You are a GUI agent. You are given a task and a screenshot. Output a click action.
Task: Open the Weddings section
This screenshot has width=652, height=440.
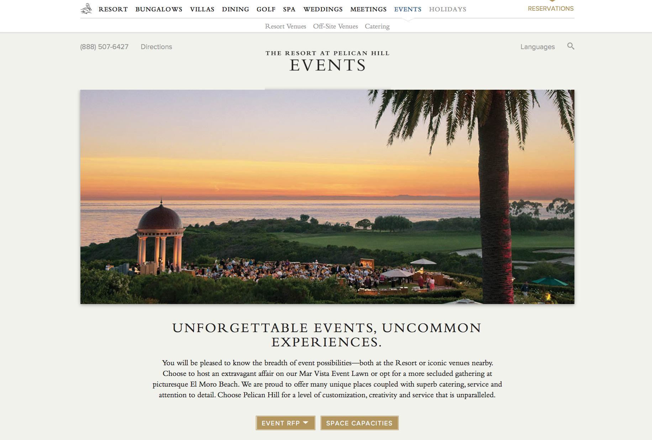323,9
